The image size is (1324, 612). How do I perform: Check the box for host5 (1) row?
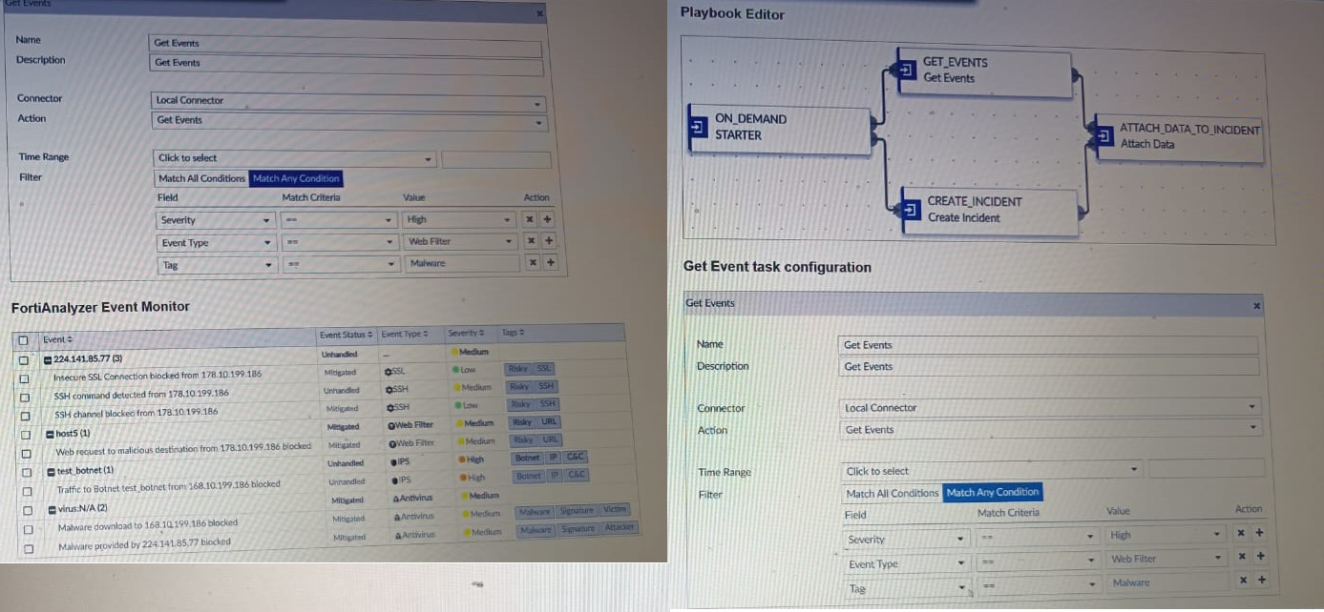[25, 433]
